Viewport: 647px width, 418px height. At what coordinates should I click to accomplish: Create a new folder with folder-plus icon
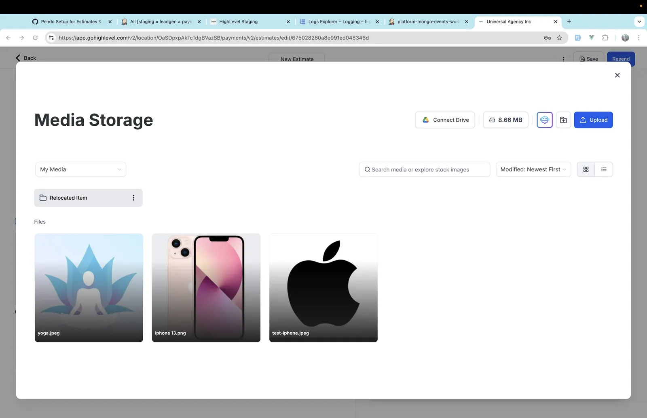click(x=563, y=120)
